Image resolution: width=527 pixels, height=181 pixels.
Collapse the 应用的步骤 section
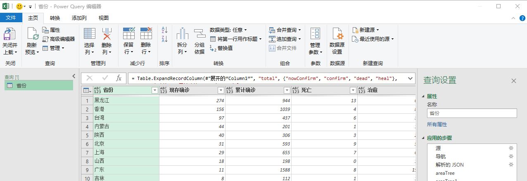423,138
